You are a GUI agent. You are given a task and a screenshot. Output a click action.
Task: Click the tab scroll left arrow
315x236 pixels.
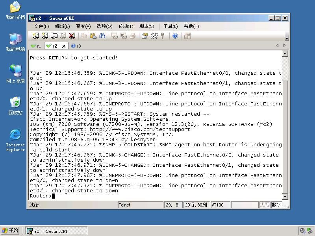[278, 46]
